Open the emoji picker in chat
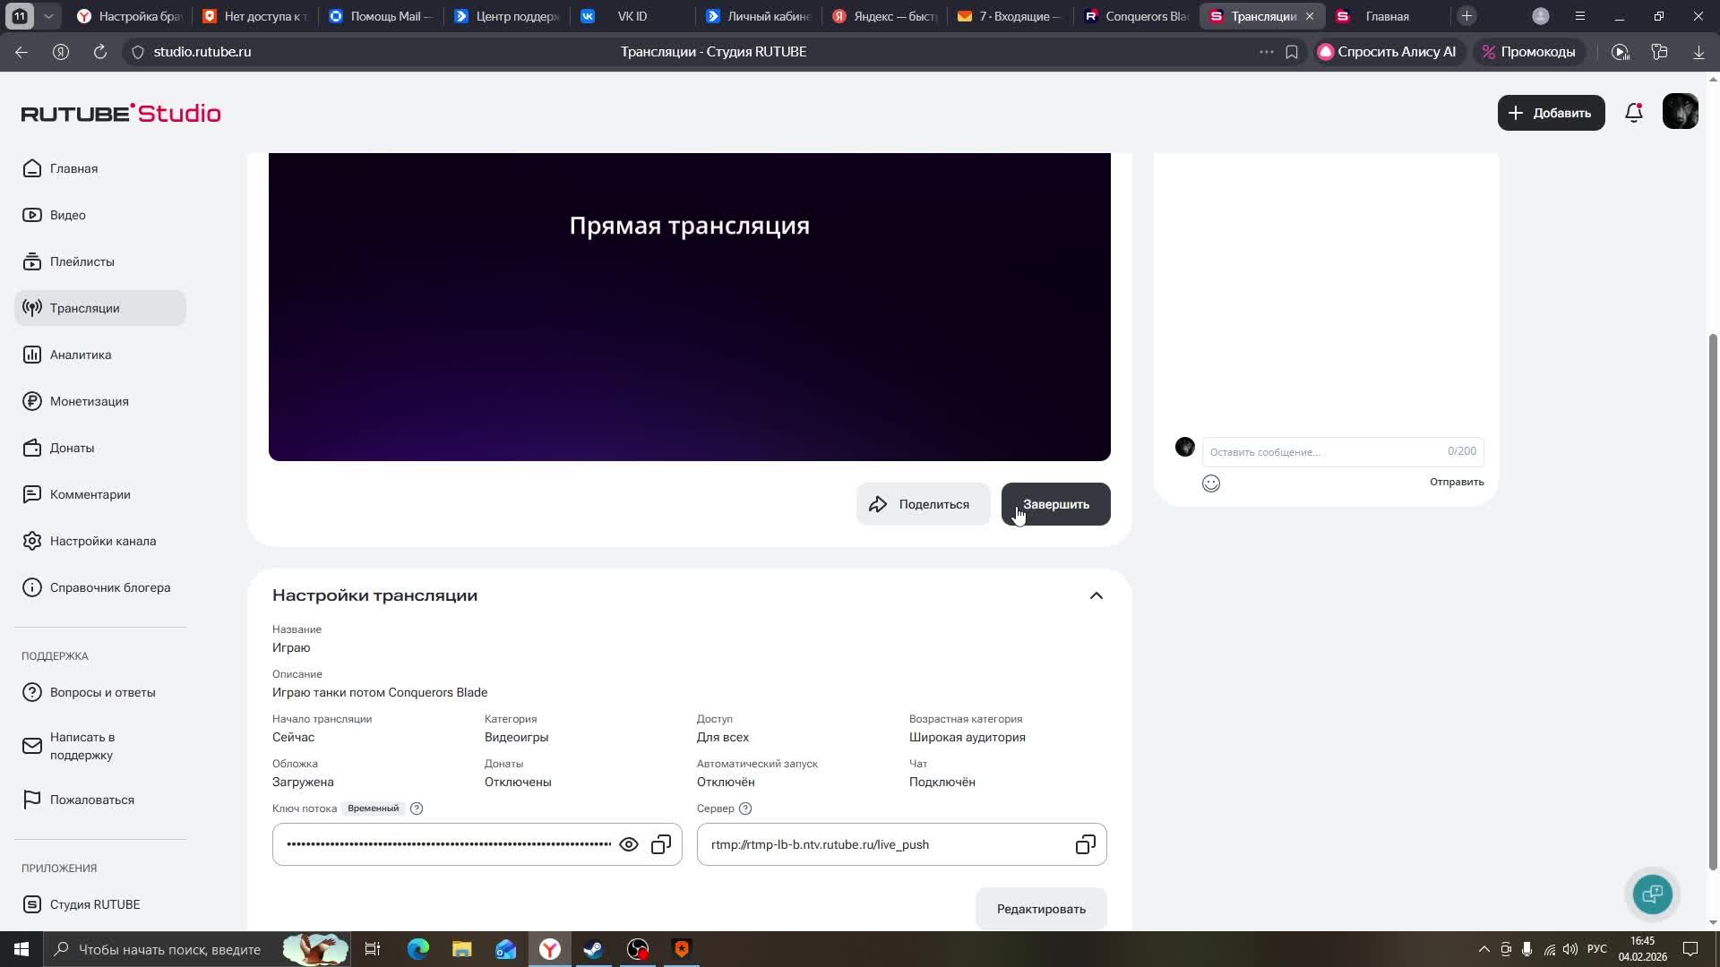This screenshot has height=967, width=1720. point(1211,483)
